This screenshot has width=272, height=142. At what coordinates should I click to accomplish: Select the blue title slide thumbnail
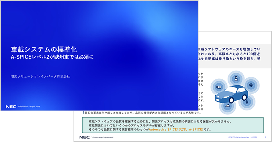point(99,56)
